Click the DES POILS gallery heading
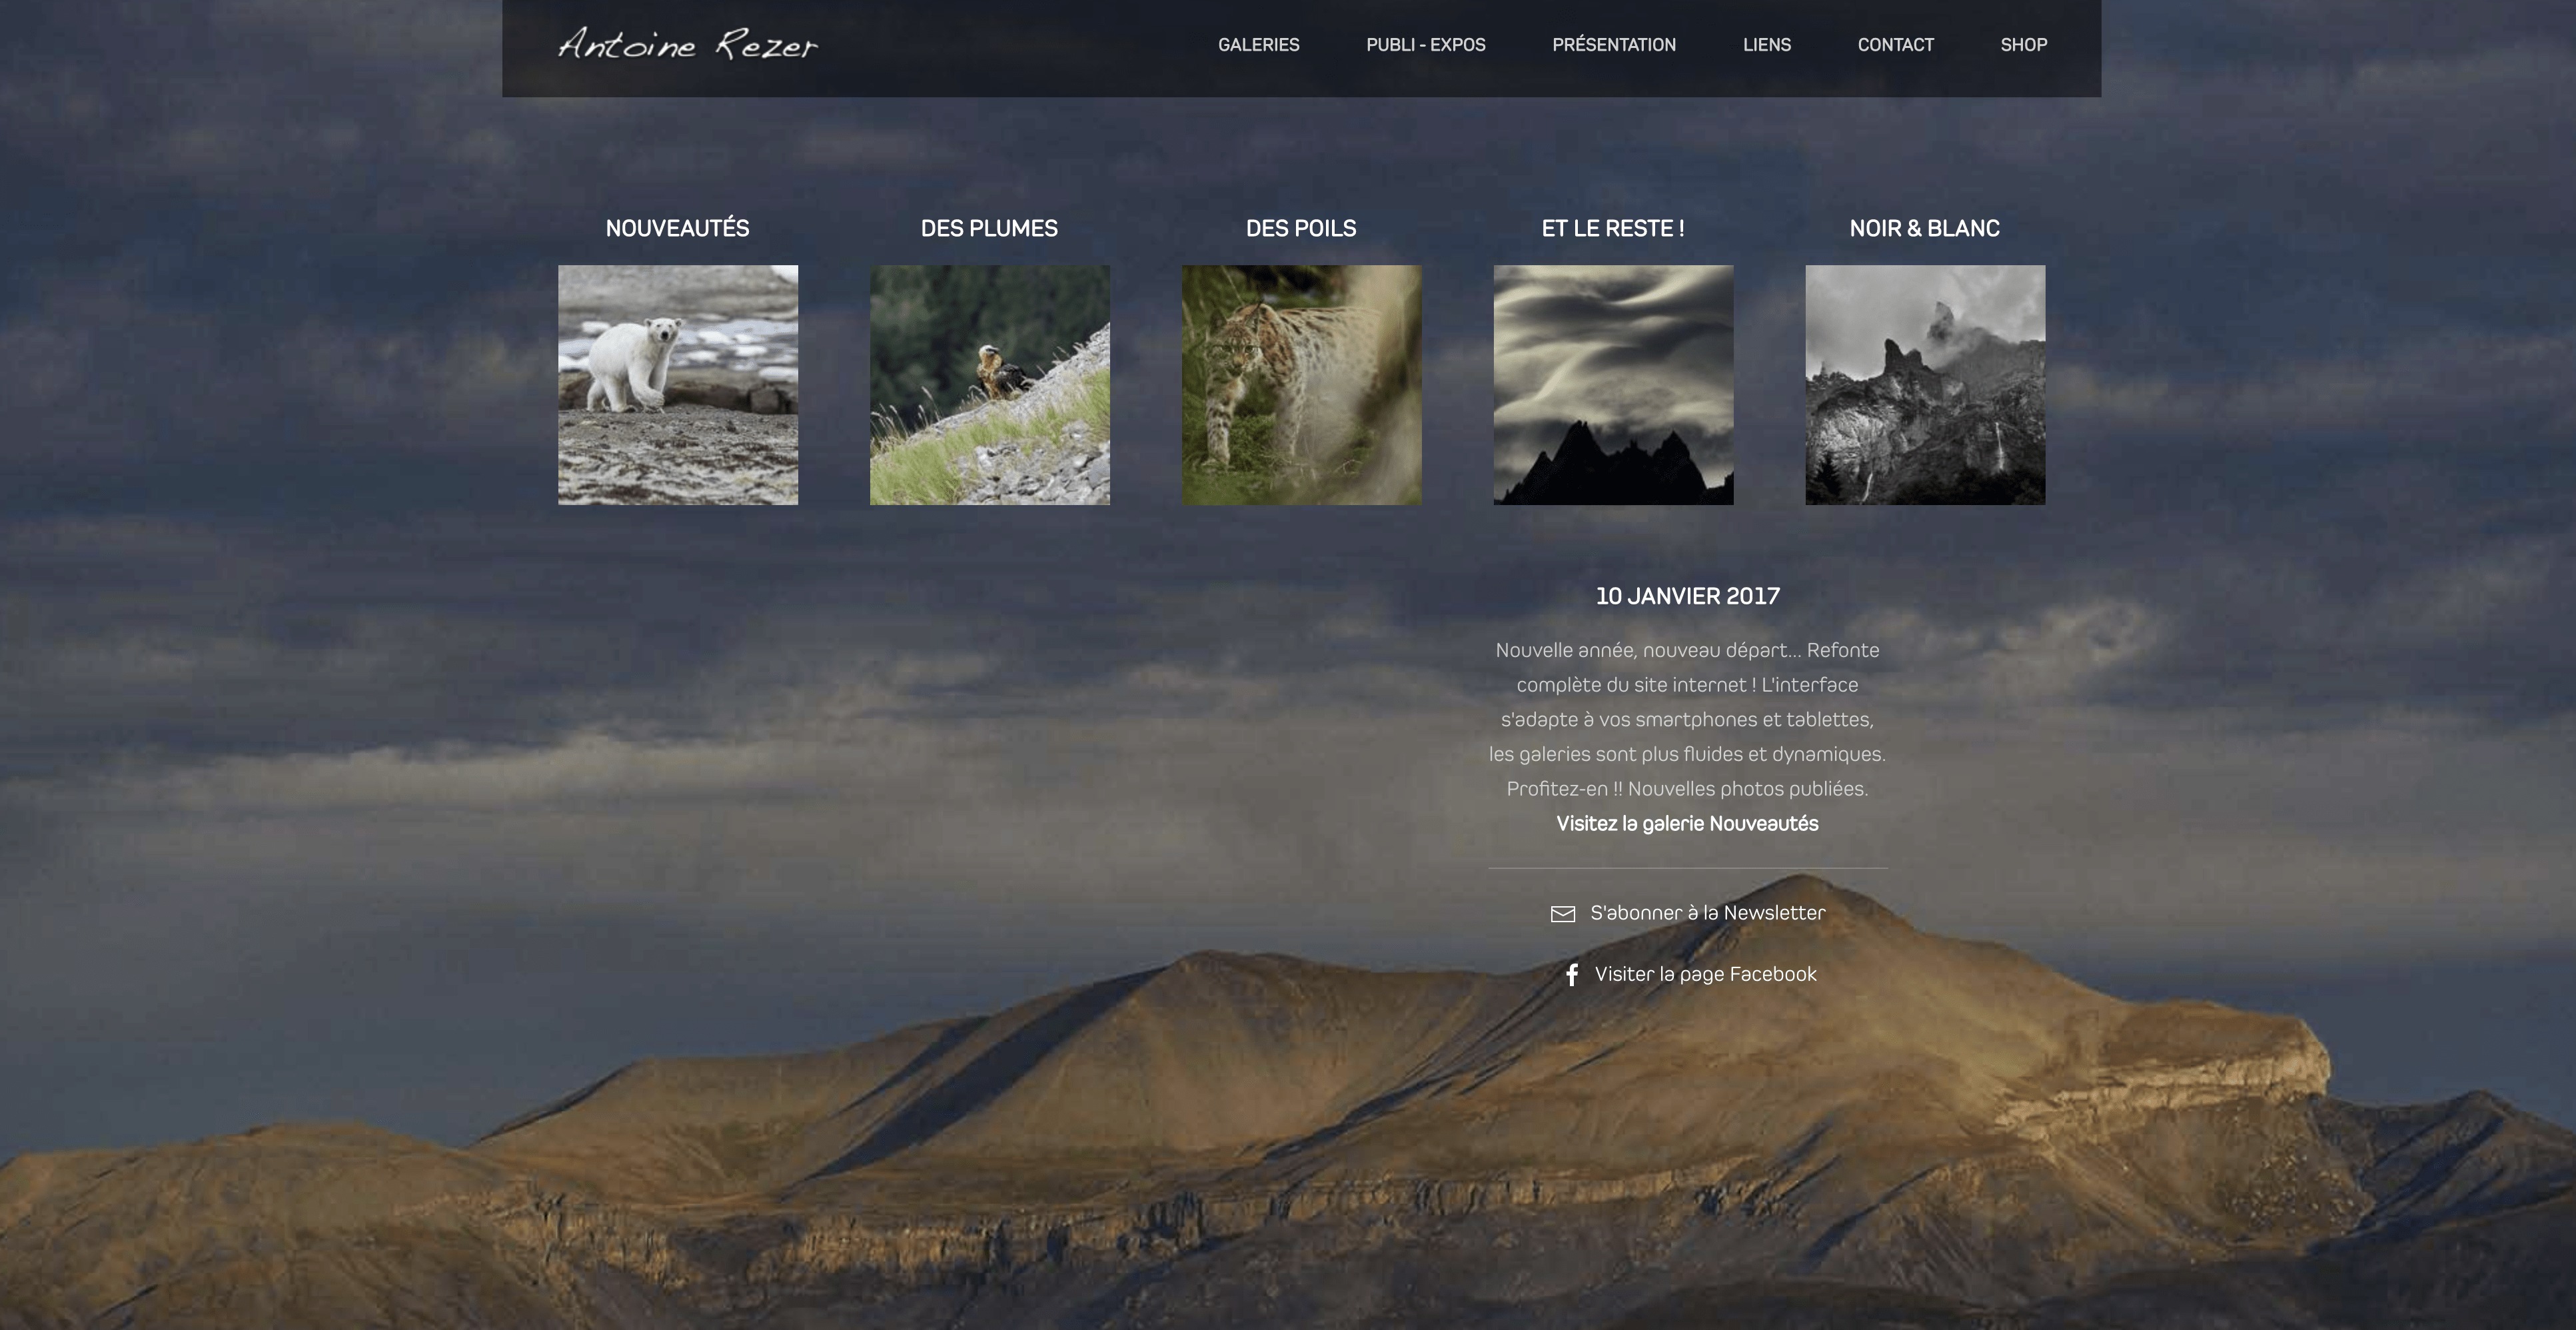Viewport: 2576px width, 1330px height. pyautogui.click(x=1300, y=228)
